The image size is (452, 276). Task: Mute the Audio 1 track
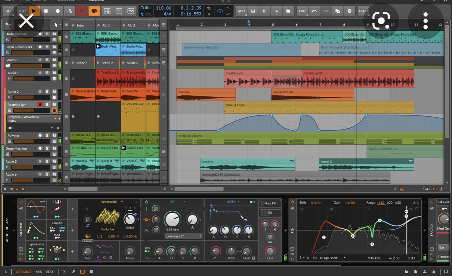coord(54,73)
